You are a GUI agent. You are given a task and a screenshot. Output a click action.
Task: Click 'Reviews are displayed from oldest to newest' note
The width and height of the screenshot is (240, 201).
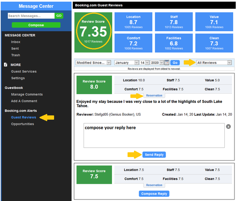(154, 69)
